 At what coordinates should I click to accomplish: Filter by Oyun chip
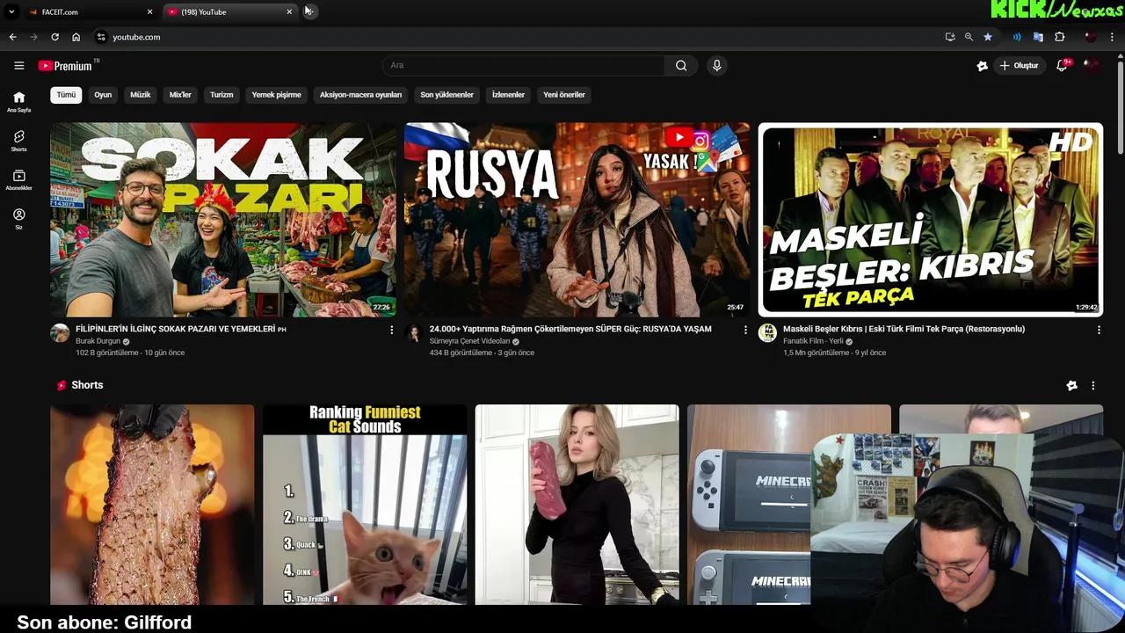[x=103, y=95]
